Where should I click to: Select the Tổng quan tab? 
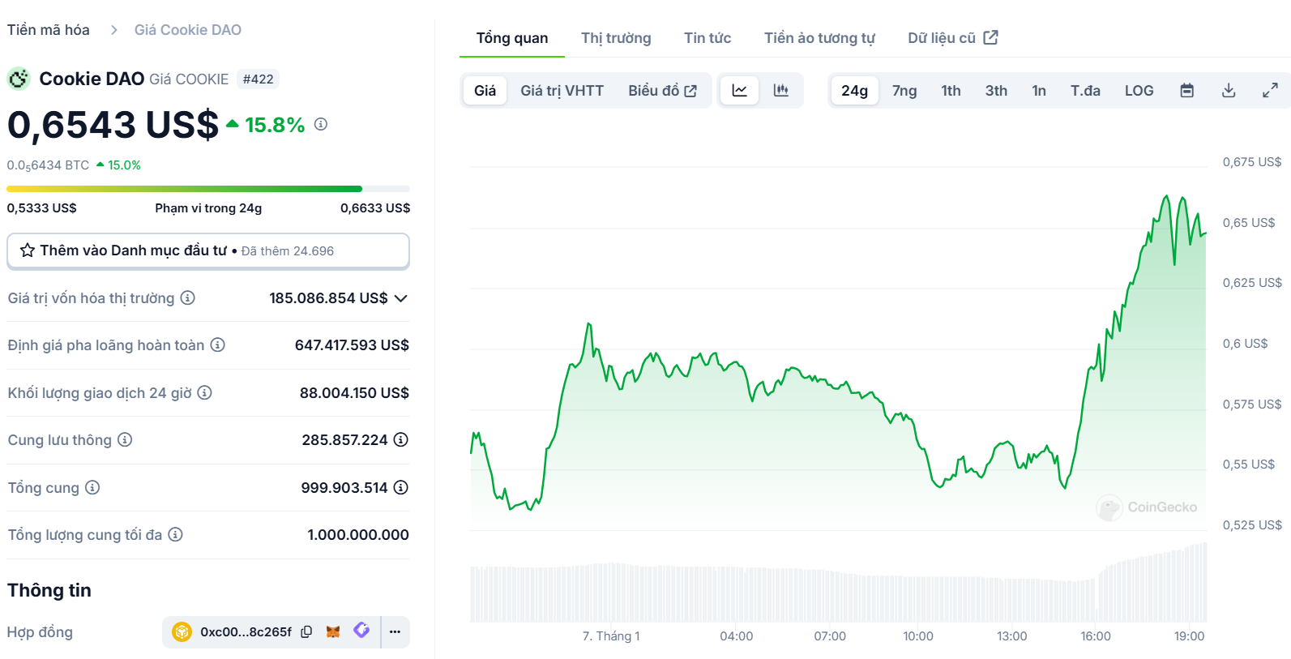[512, 38]
